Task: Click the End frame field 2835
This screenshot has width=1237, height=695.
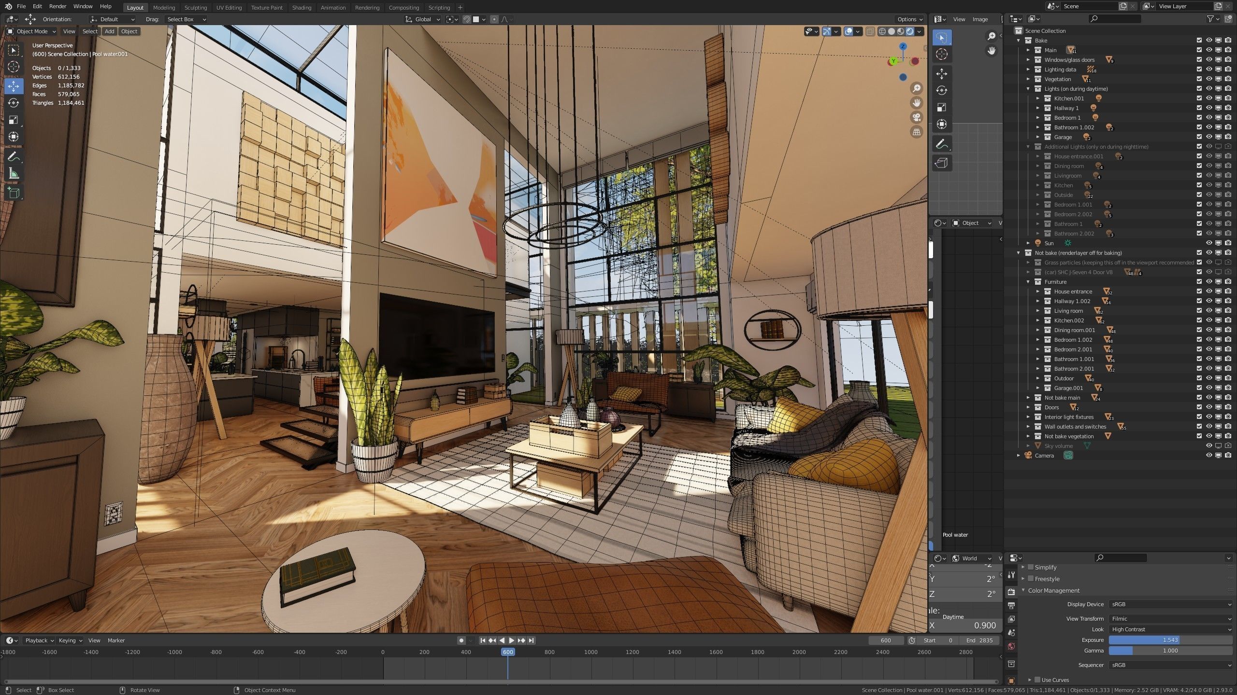Action: [979, 640]
